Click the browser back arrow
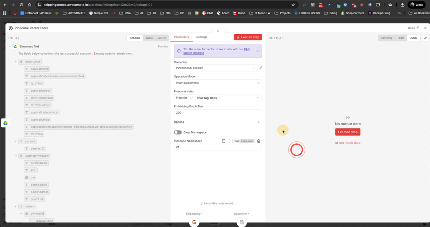 point(5,5)
